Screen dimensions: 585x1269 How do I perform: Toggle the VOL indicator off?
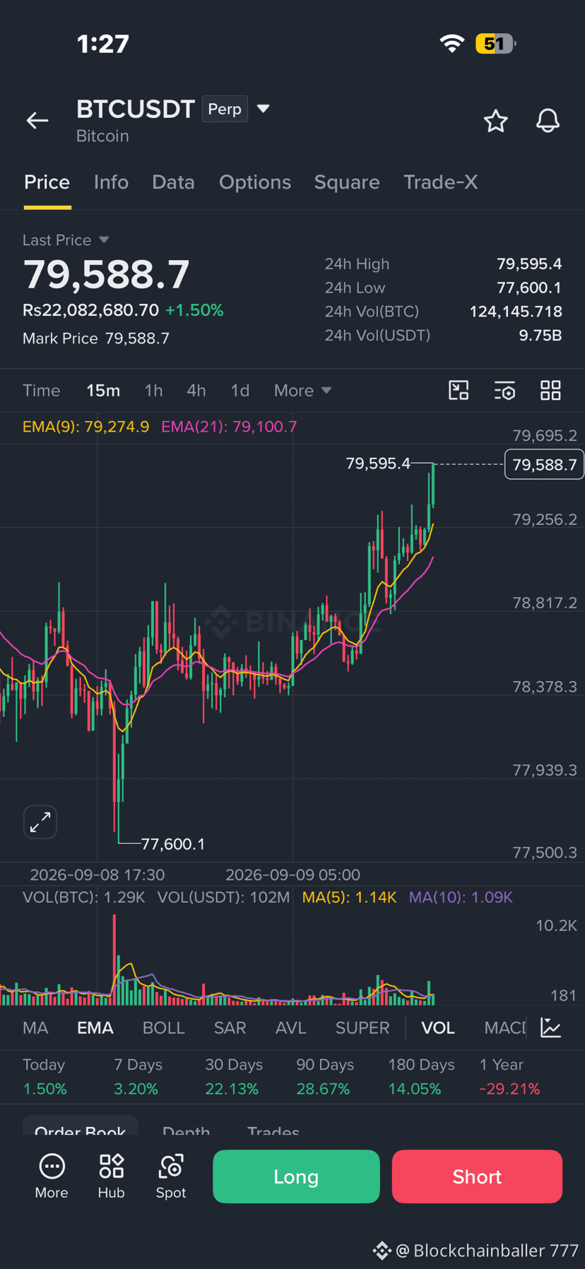[438, 1028]
